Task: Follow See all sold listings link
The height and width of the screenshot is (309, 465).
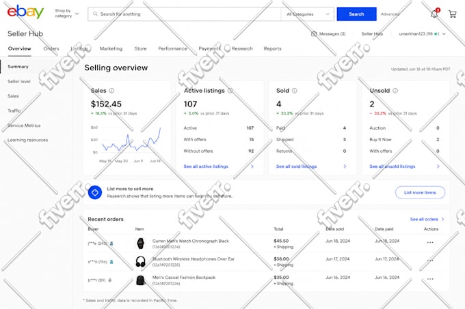Action: point(296,166)
